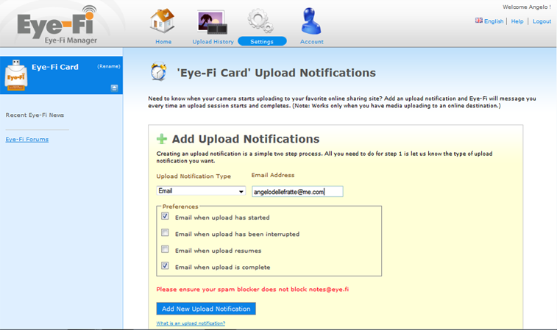Click the blue Account person icon

click(x=311, y=21)
